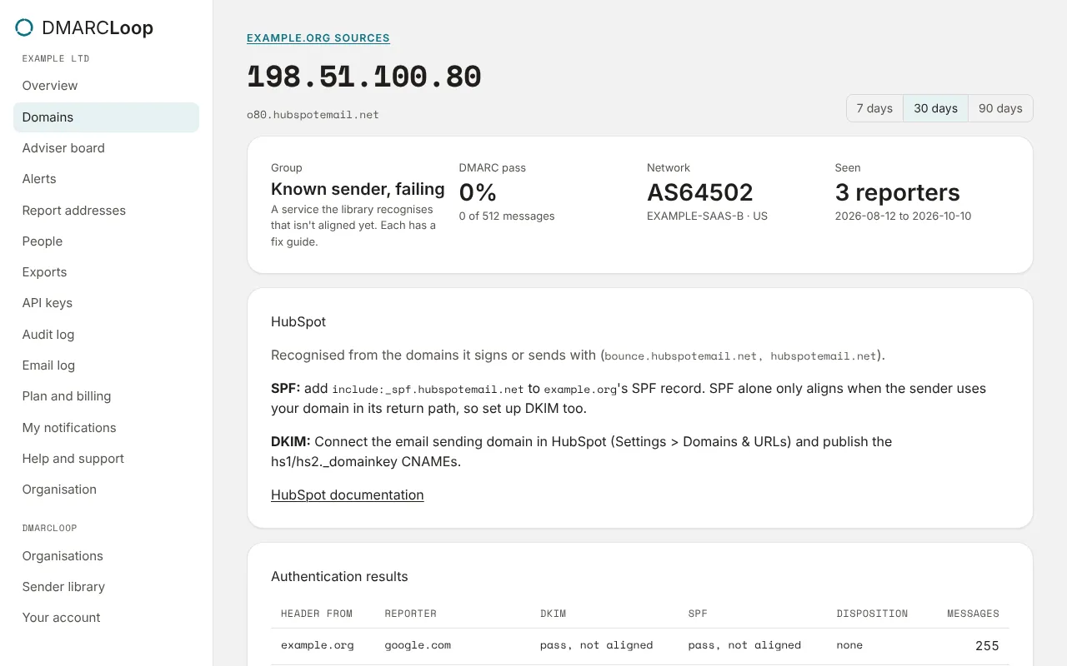Click the IP address heading 198.51.100.80
The width and height of the screenshot is (1067, 666).
click(x=364, y=77)
